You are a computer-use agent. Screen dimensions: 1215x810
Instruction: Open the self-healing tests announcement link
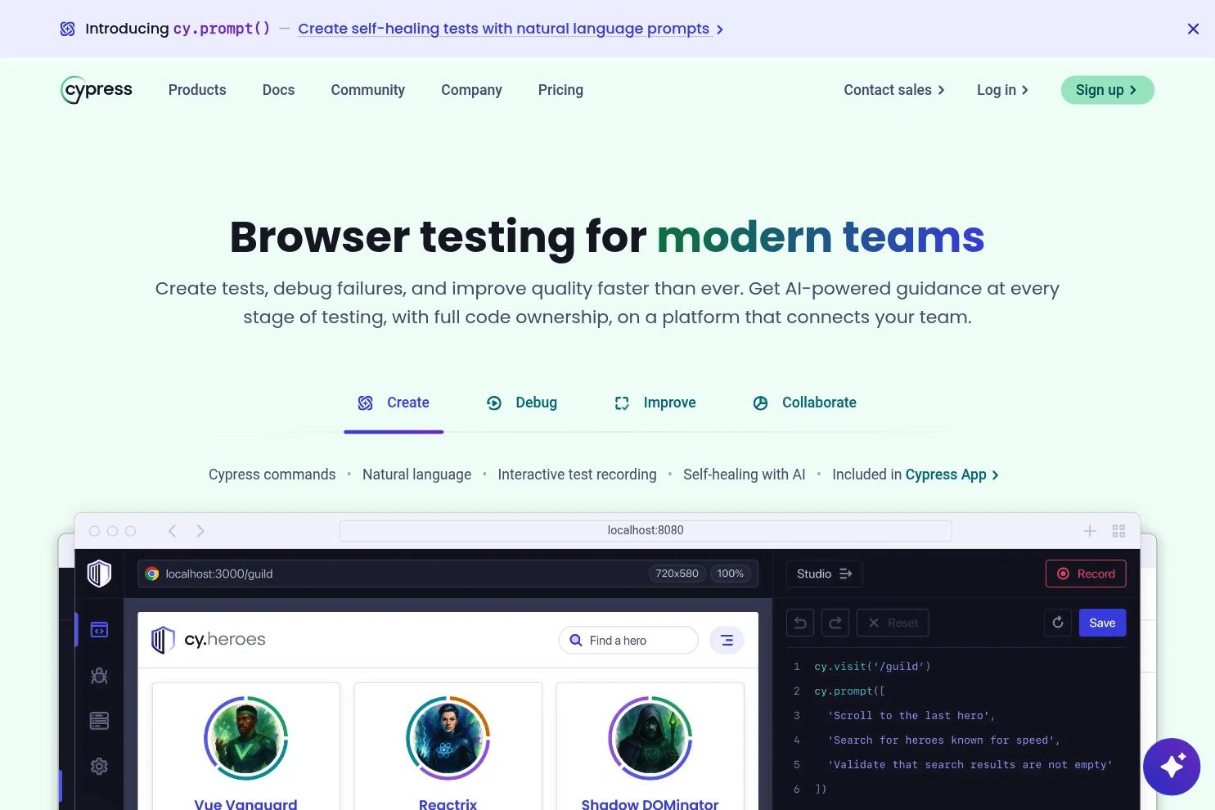(511, 29)
